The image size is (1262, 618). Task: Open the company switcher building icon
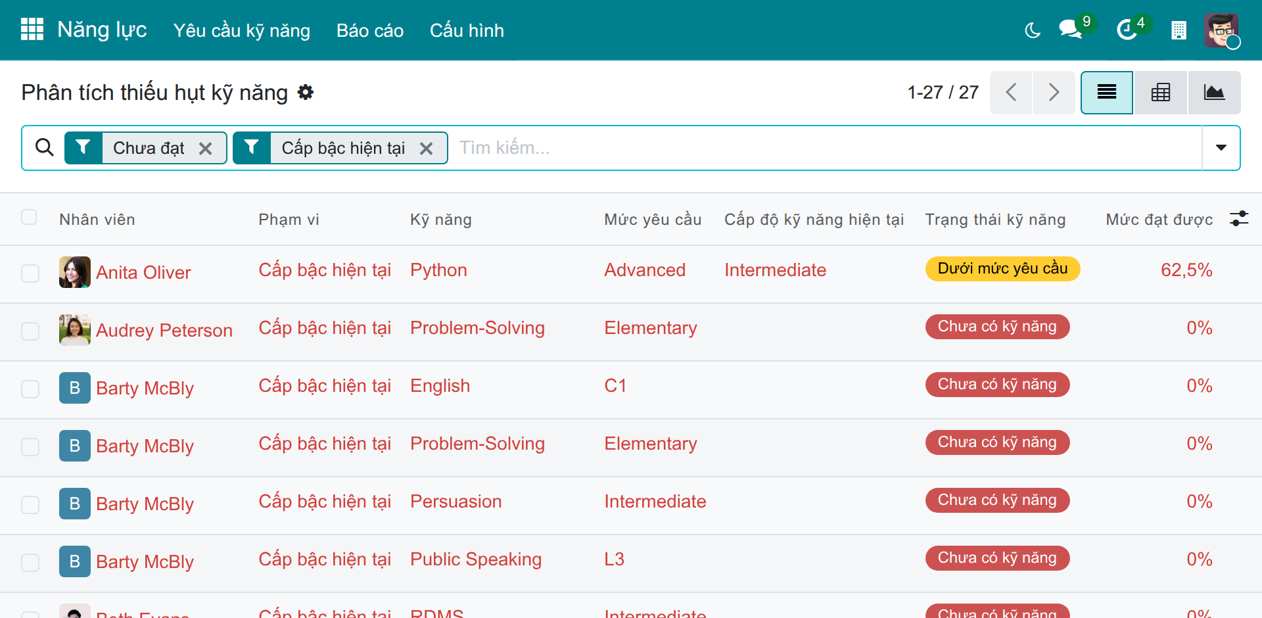click(1179, 30)
